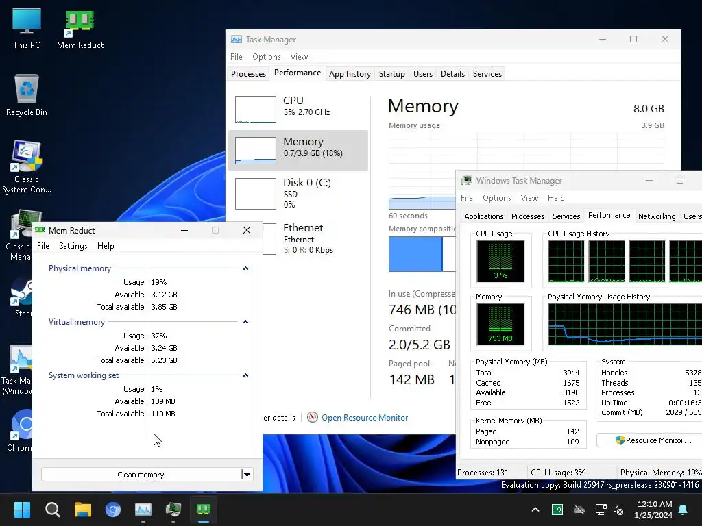
Task: Open Windows Task Manager Help menu
Action: pos(556,198)
